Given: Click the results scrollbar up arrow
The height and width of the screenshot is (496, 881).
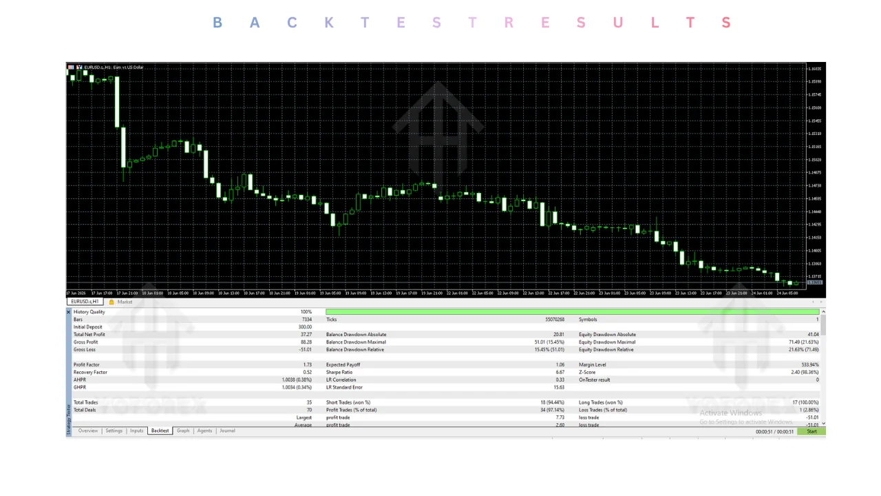Looking at the screenshot, I should [823, 312].
